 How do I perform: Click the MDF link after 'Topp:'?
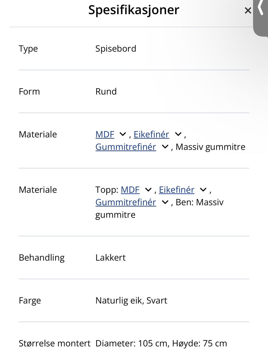click(x=130, y=190)
